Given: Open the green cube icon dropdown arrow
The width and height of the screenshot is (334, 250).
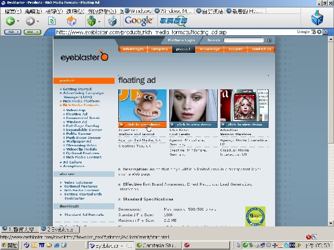Looking at the screenshot, I should coord(99,21).
